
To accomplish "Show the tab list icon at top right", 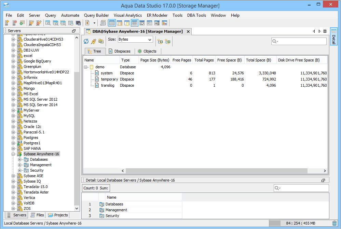I will (x=325, y=31).
